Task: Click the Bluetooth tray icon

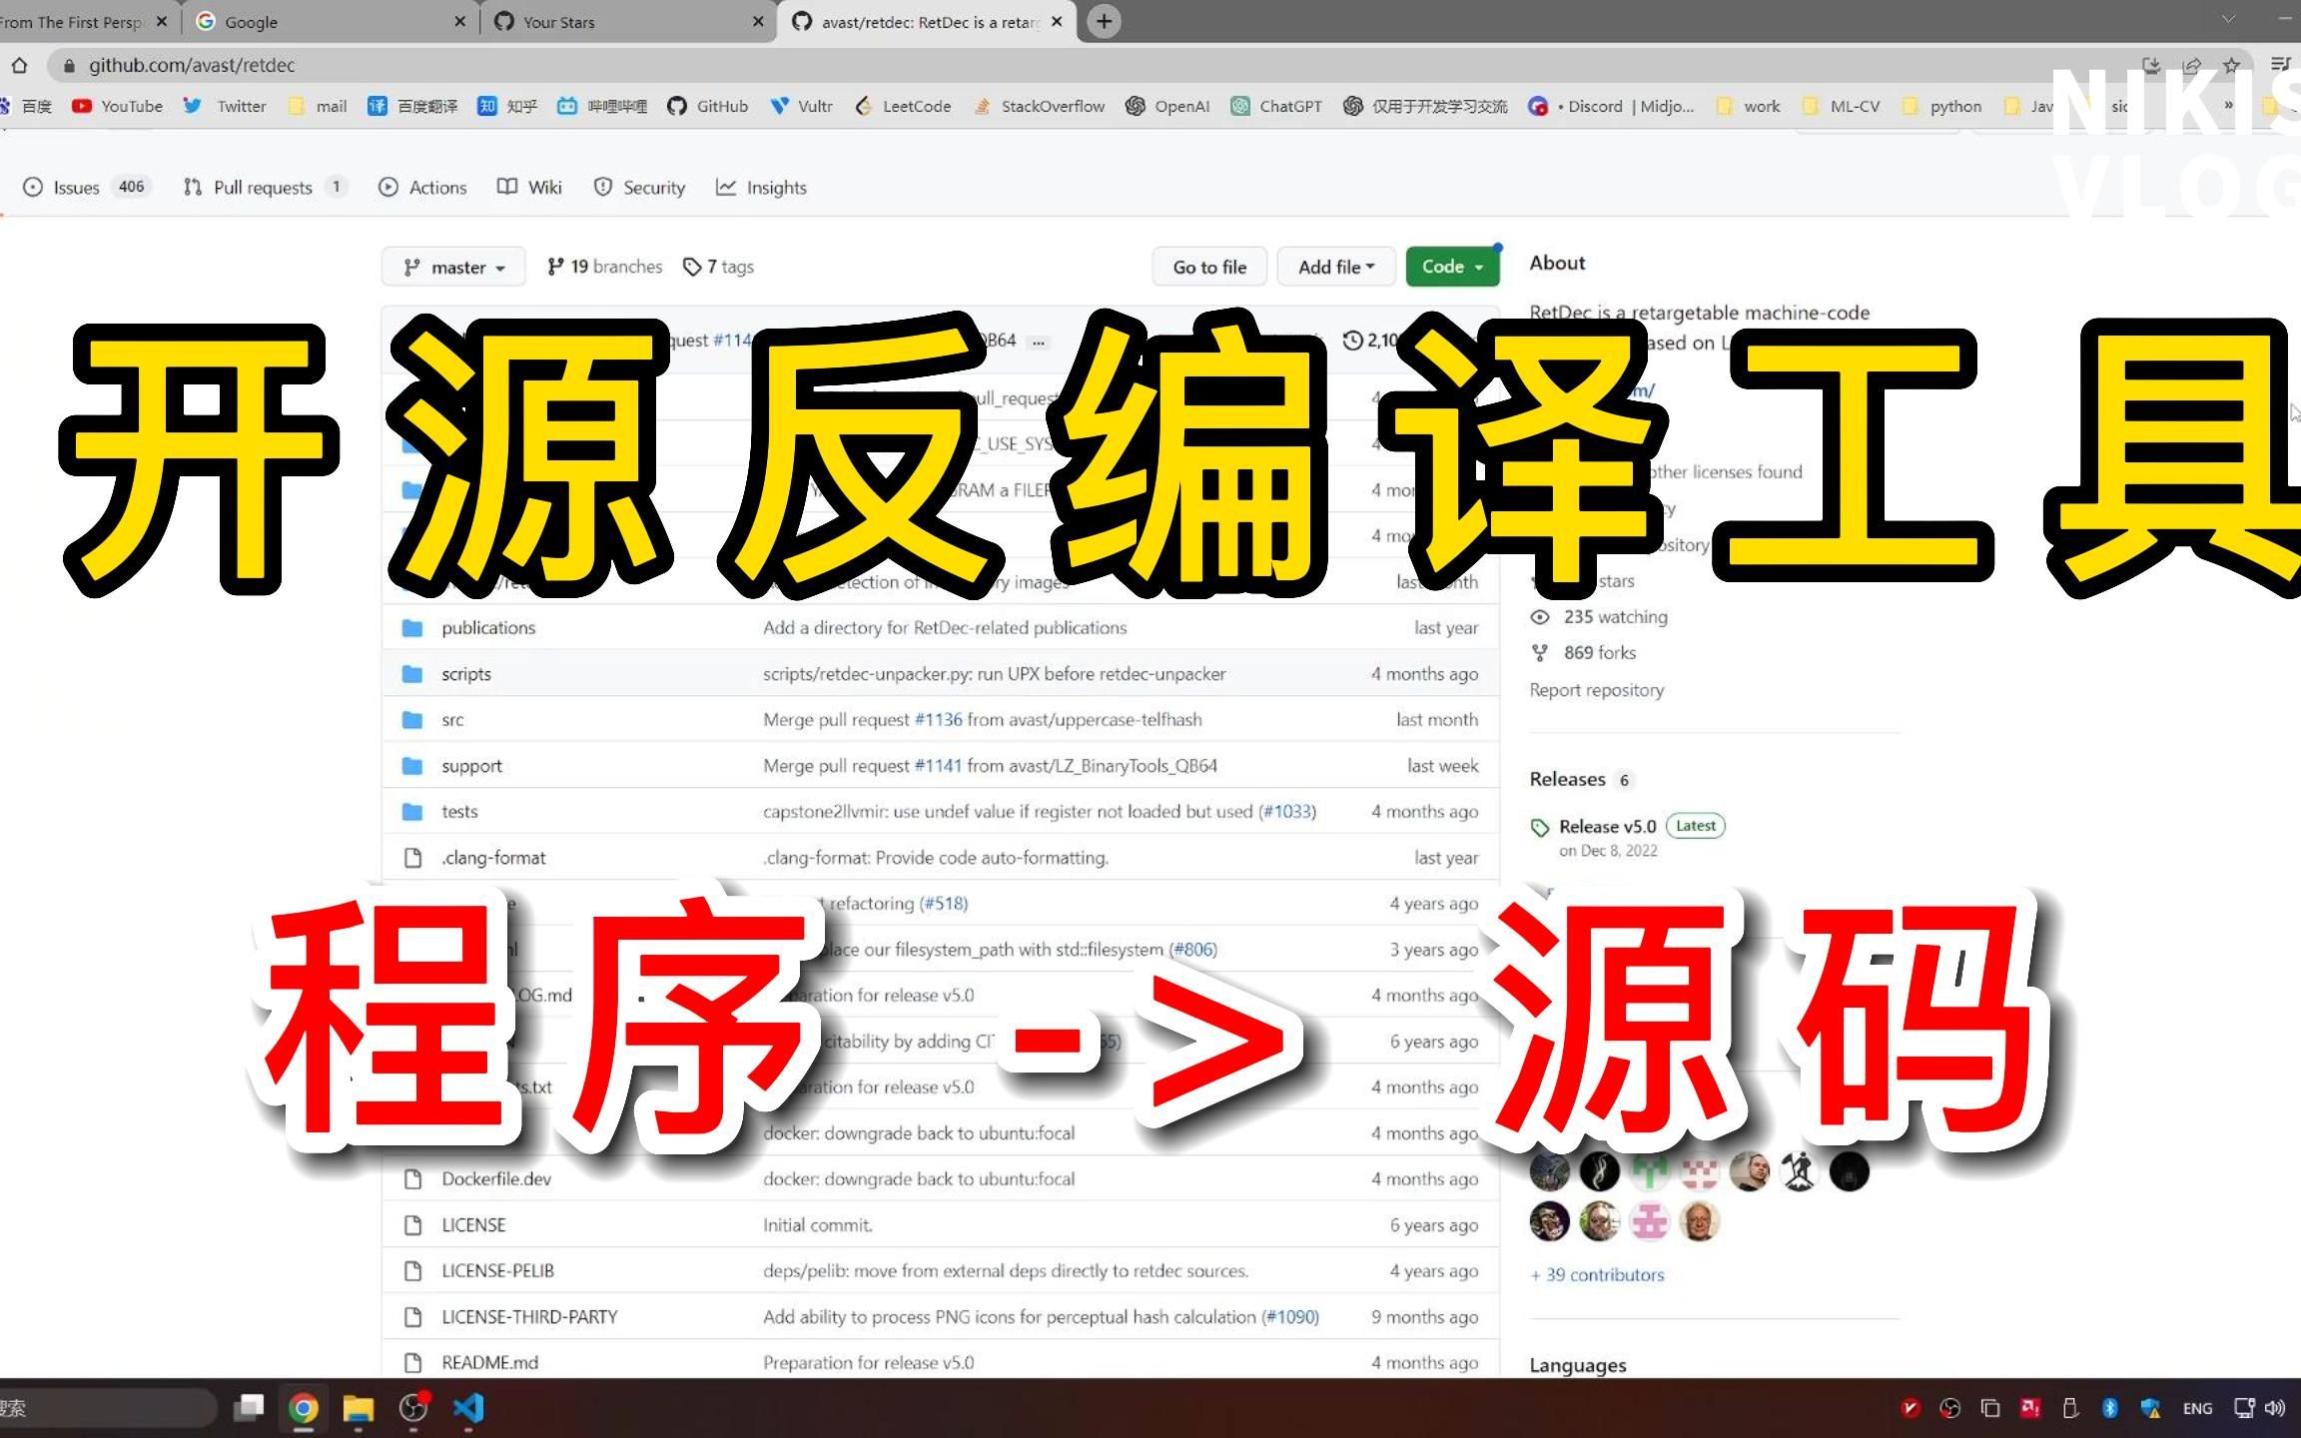Action: coord(2109,1408)
